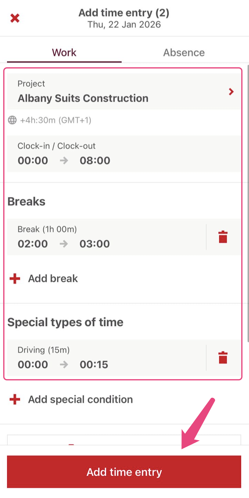Edit Driving start time 00:00
Screen dimensions: 249x498
click(33, 364)
